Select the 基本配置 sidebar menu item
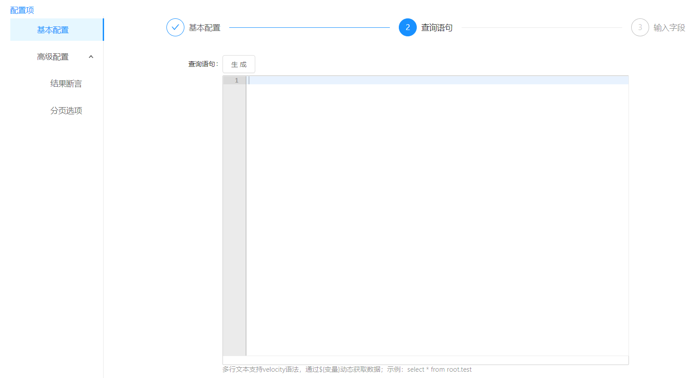 [x=53, y=30]
